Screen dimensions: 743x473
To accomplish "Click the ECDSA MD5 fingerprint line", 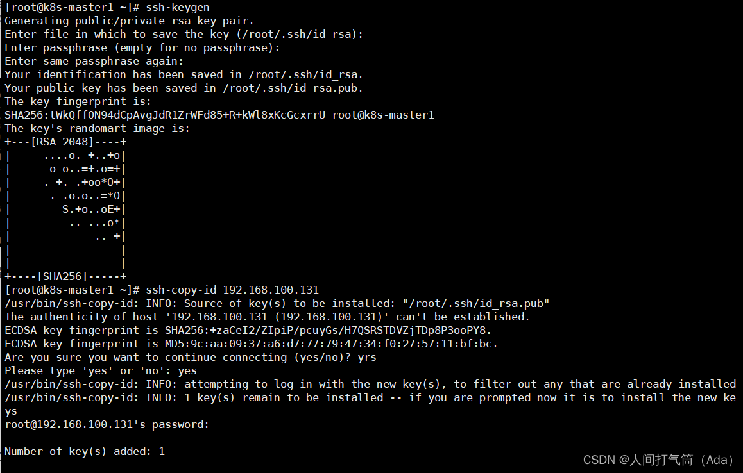I will [x=251, y=344].
